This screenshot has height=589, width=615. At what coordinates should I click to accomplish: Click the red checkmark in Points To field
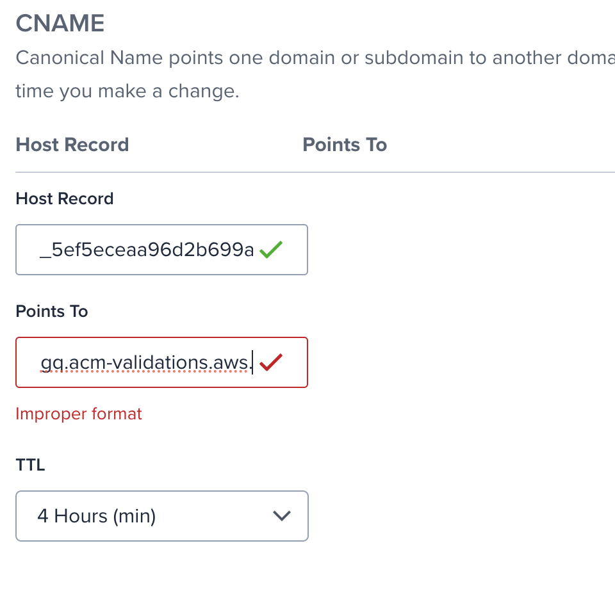pyautogui.click(x=272, y=363)
